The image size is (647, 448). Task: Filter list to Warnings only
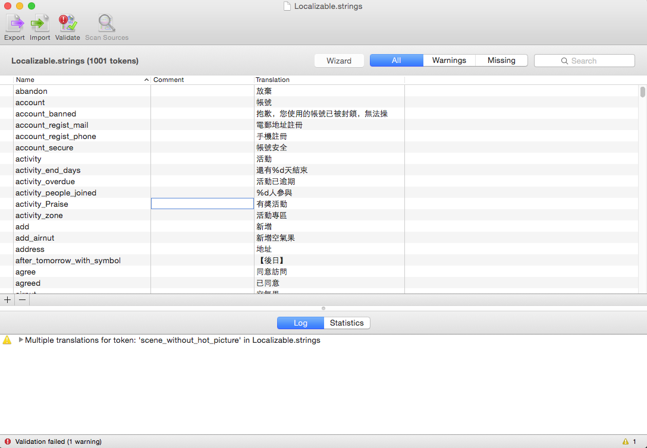pyautogui.click(x=449, y=61)
